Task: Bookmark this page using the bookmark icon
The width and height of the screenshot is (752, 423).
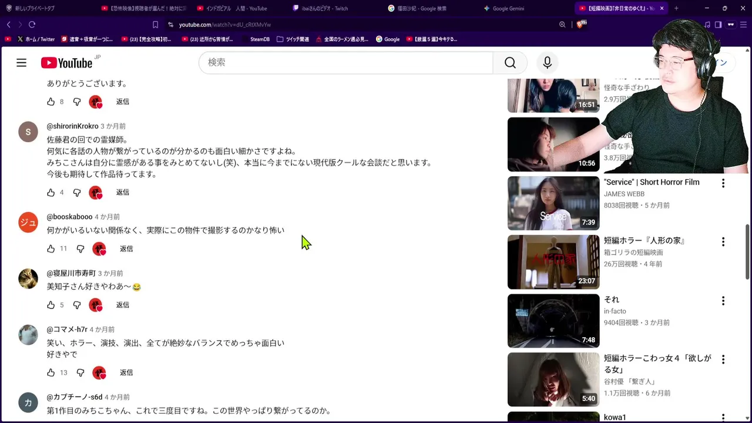Action: 155,25
